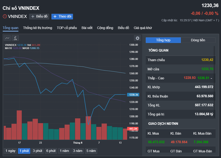Screen dimensions: 221x158
Task: Select the 1 phút timeframe
Action: coord(24,151)
